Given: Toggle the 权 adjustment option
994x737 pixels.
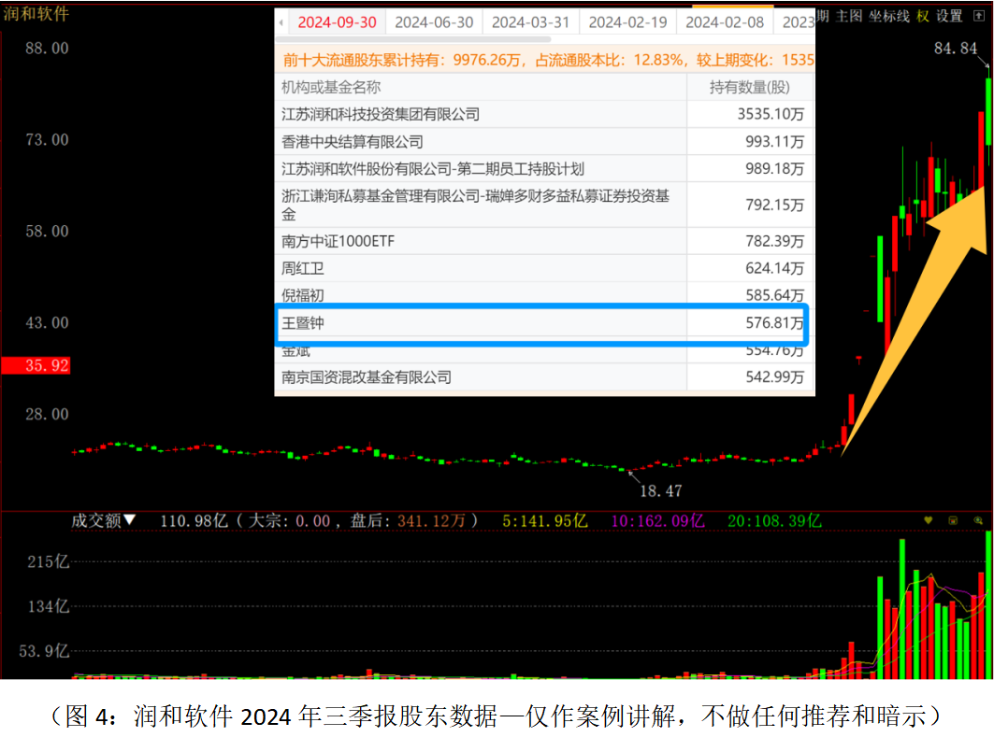Looking at the screenshot, I should point(923,16).
